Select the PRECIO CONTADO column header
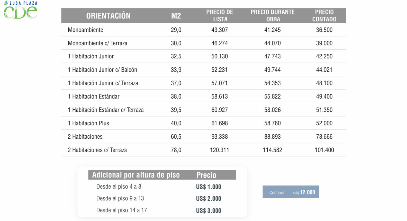 (x=324, y=16)
